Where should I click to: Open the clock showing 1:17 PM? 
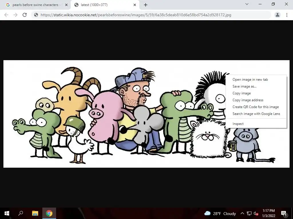coord(269,213)
